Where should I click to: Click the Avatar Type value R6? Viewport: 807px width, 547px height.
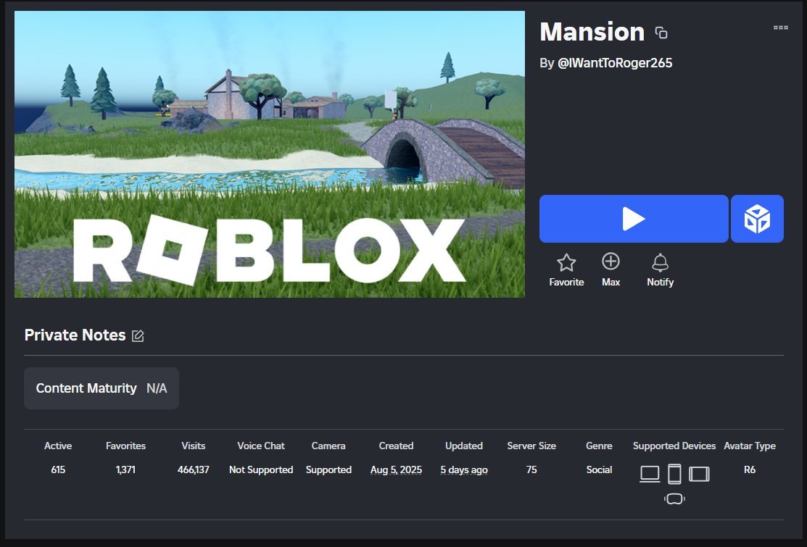click(750, 470)
